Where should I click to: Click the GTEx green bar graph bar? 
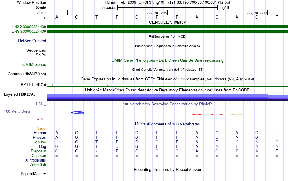click(x=52, y=85)
